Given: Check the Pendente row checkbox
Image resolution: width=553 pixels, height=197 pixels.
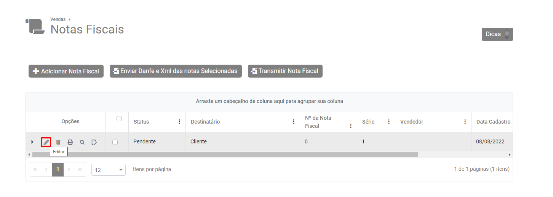Looking at the screenshot, I should pos(115,142).
